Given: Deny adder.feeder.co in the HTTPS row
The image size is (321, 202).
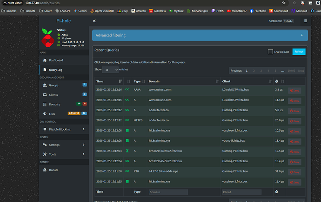Looking at the screenshot, I should tap(294, 121).
